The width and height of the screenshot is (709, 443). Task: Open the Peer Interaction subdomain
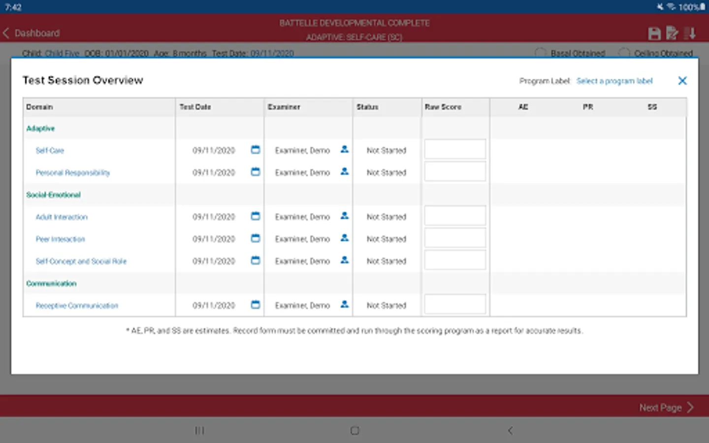60,239
